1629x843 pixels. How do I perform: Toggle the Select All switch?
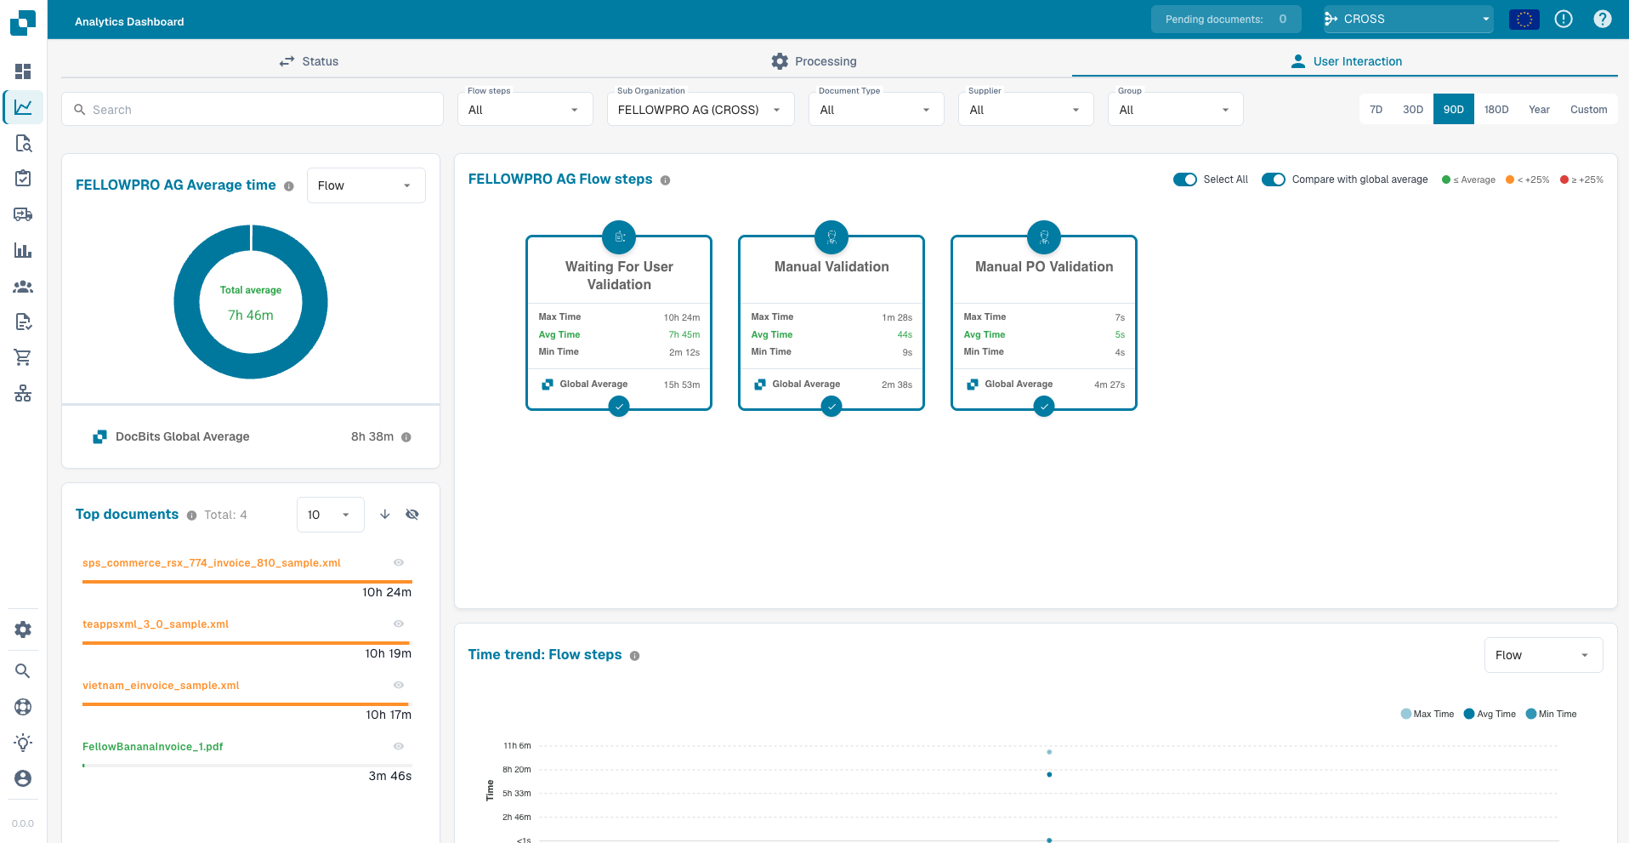click(1185, 179)
